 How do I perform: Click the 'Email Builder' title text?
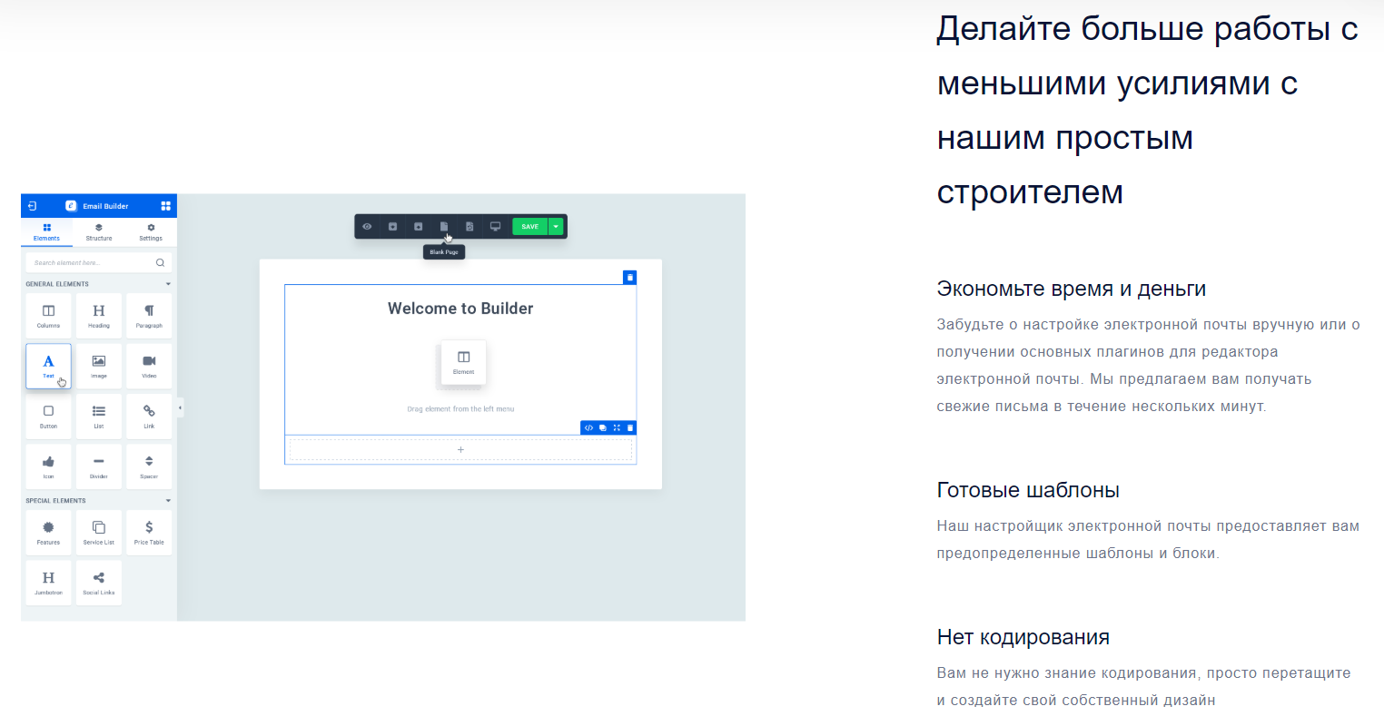point(105,206)
